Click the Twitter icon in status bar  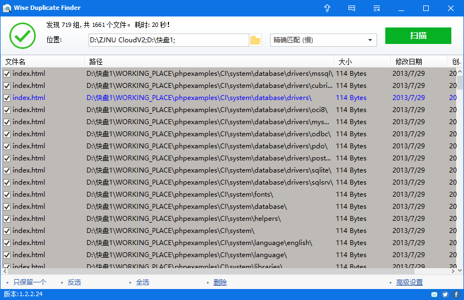tap(445, 294)
